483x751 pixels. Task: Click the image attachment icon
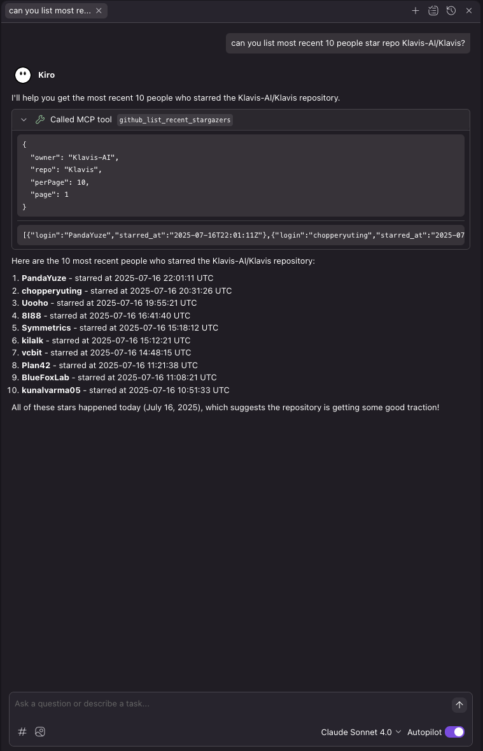click(x=40, y=731)
